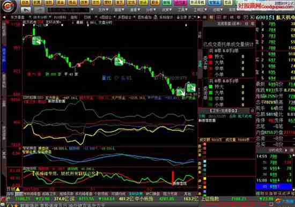This screenshot has width=295, height=207.
Task: Click the round red application logo
Action: click(8, 6)
